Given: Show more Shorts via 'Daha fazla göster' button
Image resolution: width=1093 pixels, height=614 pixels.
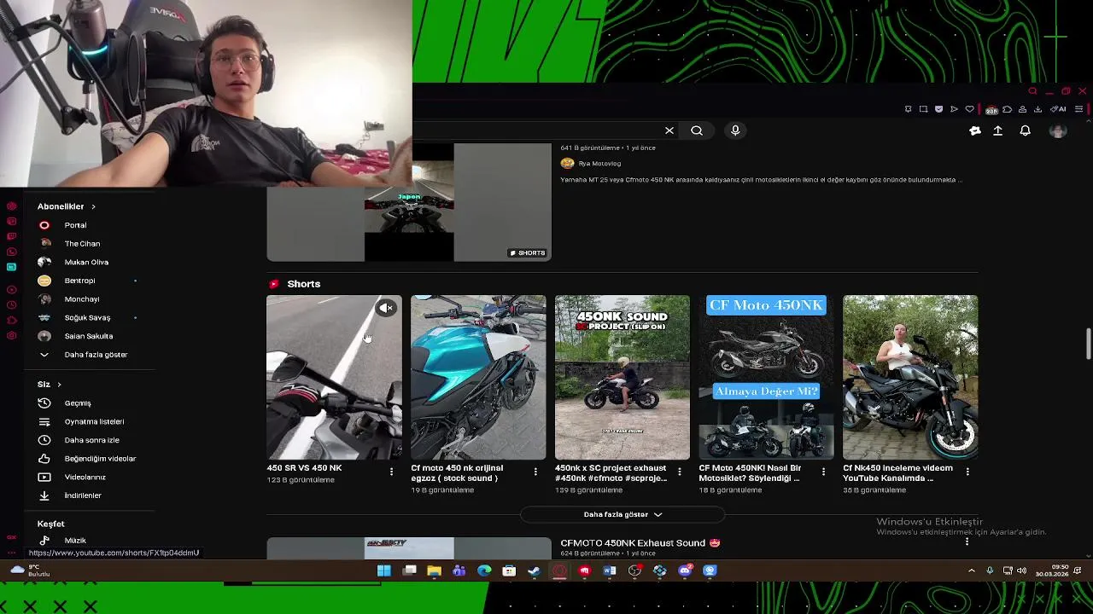Looking at the screenshot, I should pos(622,514).
